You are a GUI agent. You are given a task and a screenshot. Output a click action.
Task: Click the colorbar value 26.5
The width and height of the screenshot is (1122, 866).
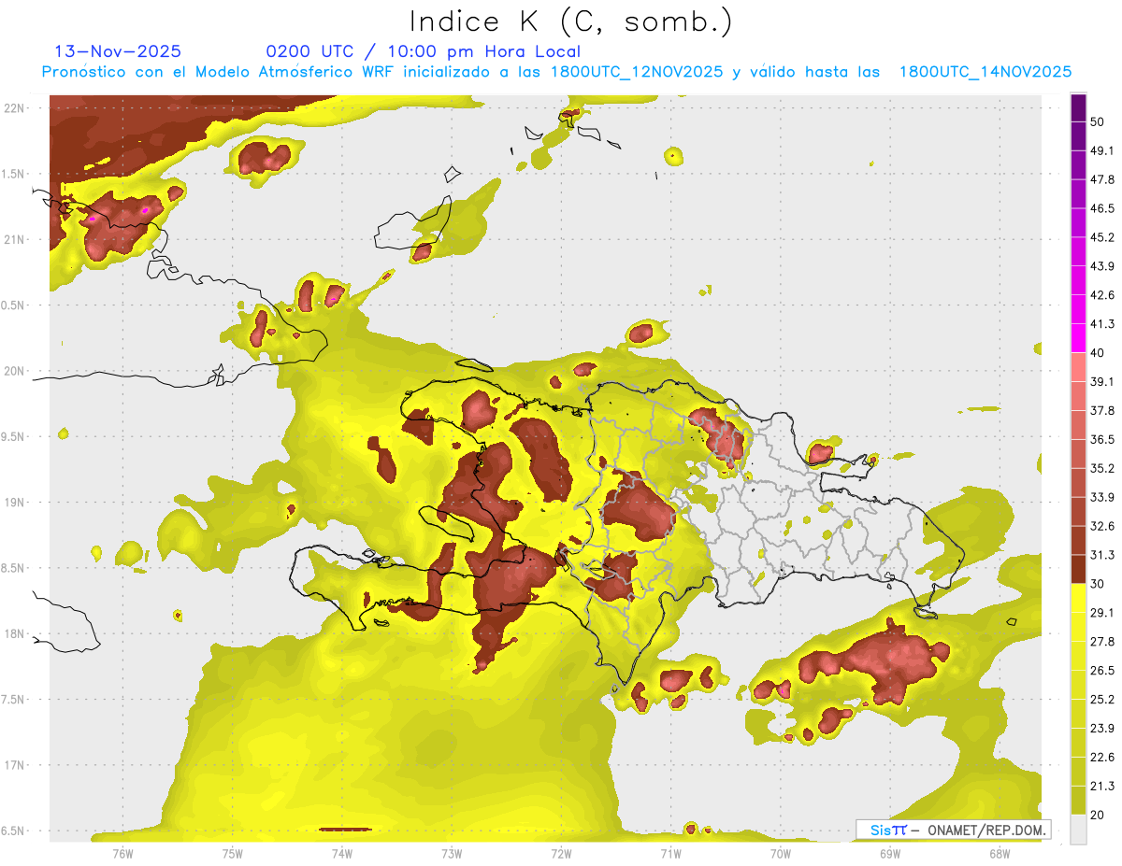(x=1102, y=672)
